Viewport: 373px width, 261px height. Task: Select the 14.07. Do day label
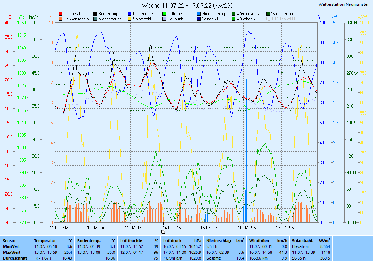tap(171, 228)
